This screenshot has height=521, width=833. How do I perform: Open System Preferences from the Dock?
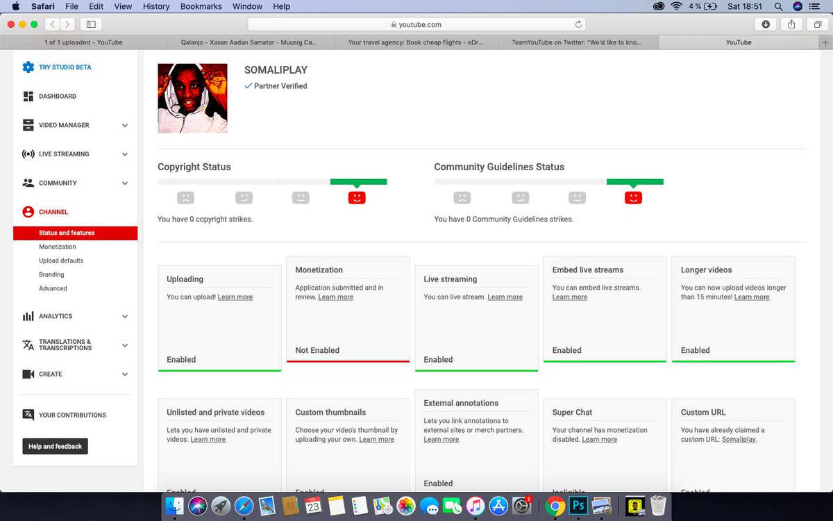click(521, 506)
